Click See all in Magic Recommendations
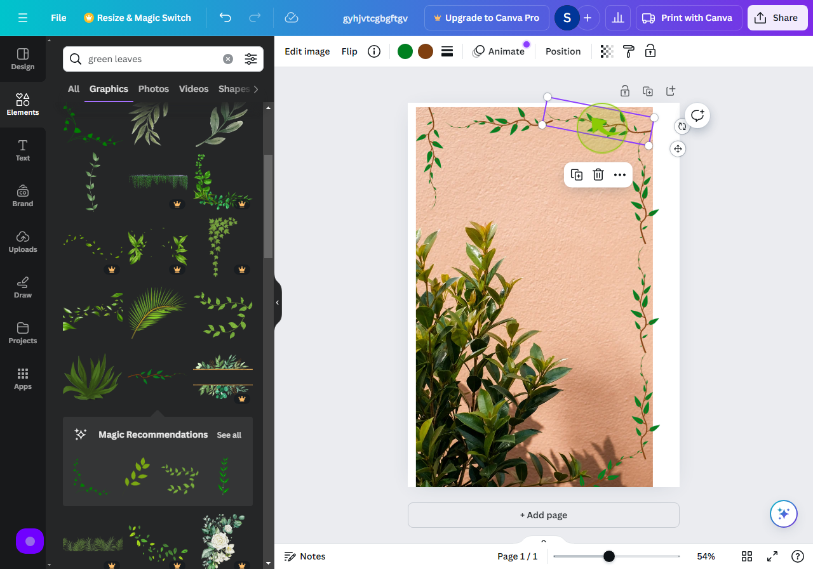Viewport: 813px width, 569px height. pos(229,435)
